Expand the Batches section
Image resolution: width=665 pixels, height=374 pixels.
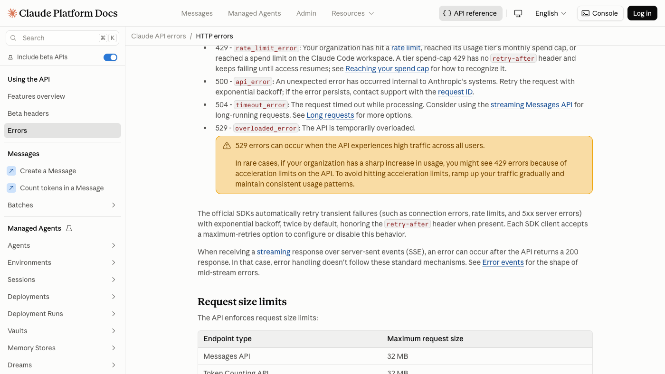tap(62, 205)
